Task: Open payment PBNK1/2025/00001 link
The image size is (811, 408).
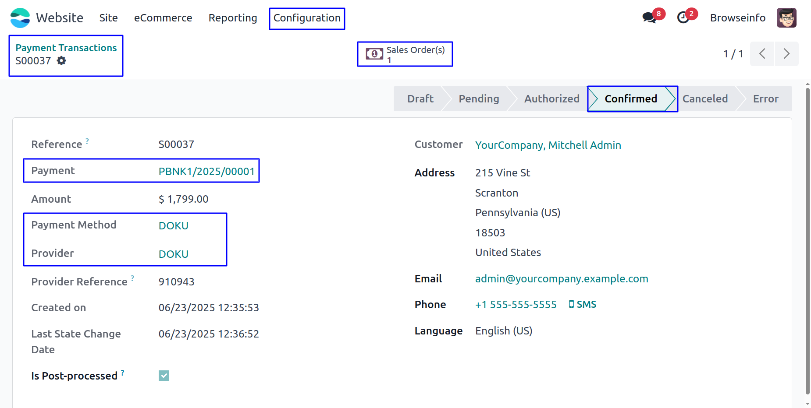Action: point(206,171)
